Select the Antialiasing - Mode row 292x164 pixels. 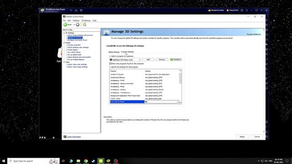145,87
